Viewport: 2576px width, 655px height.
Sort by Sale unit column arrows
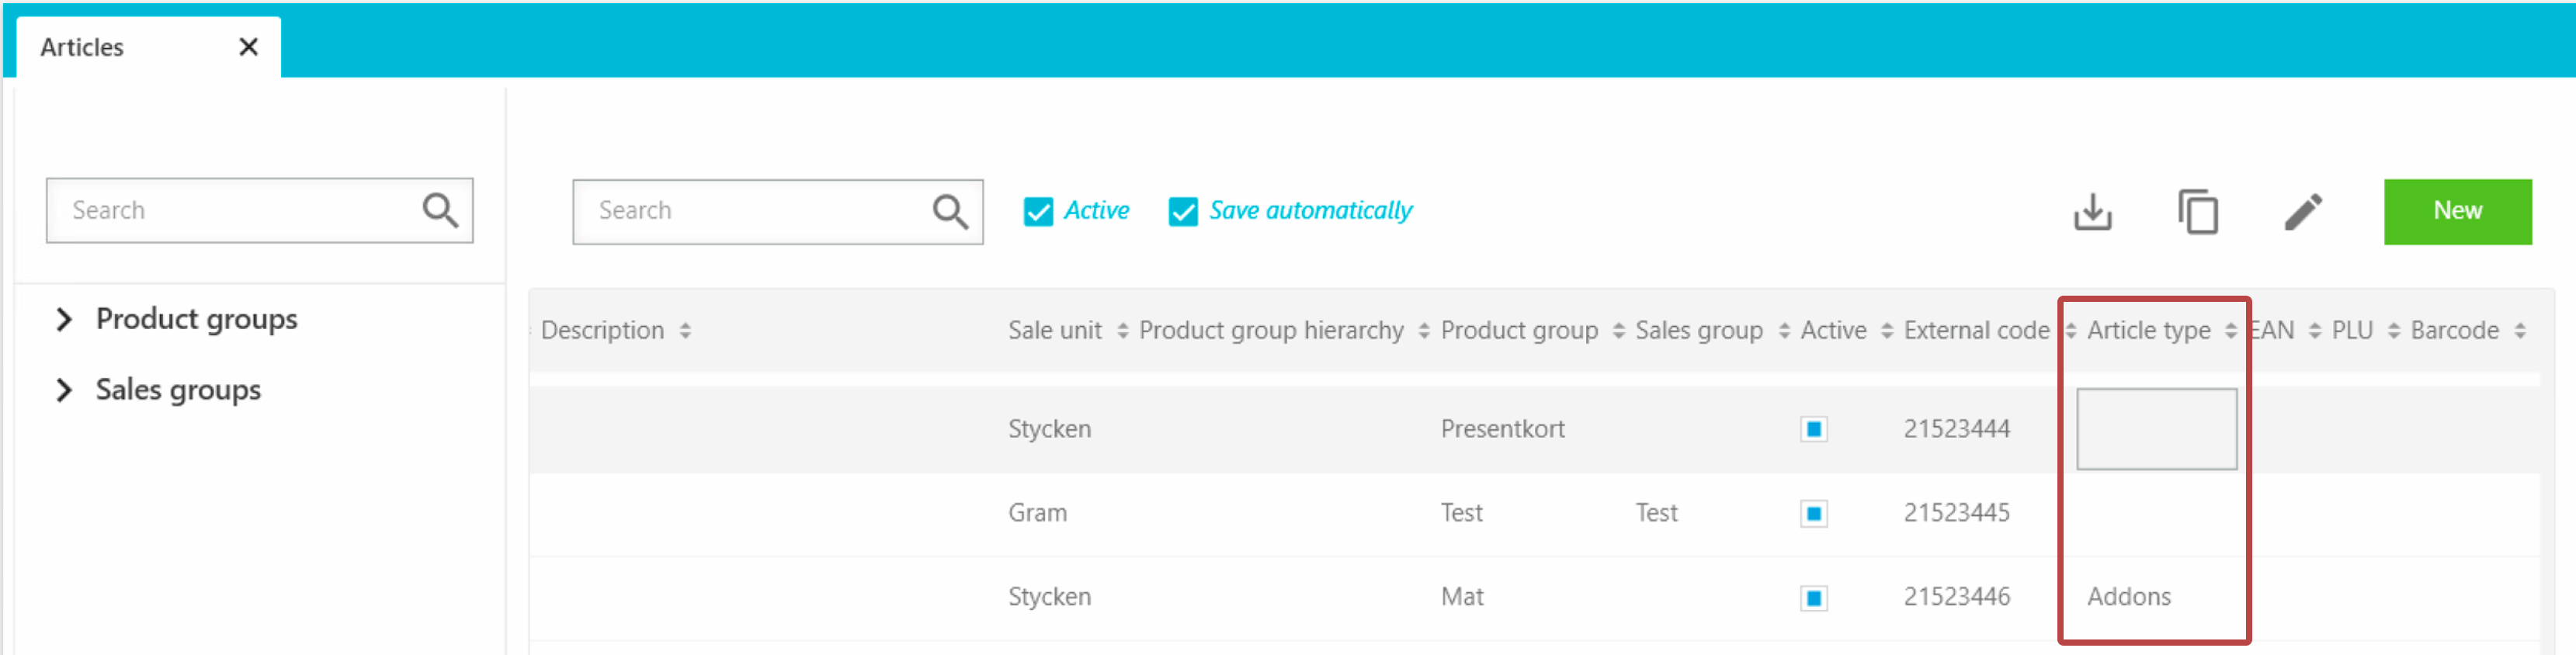(1122, 331)
